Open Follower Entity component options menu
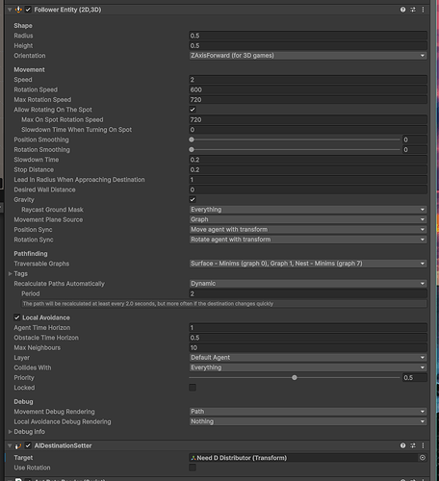Viewport: 439px width, 481px height. click(423, 10)
